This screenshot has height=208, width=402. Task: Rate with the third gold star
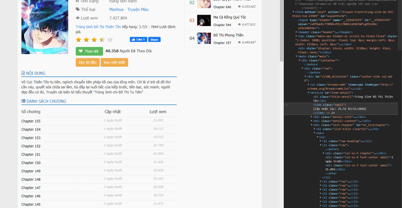tap(94, 40)
